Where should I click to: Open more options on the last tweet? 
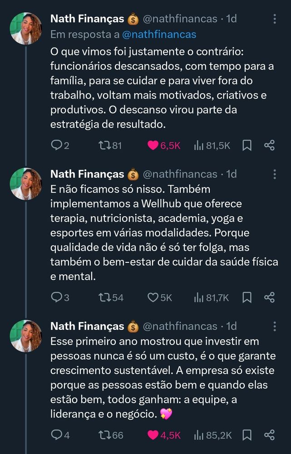point(274,326)
